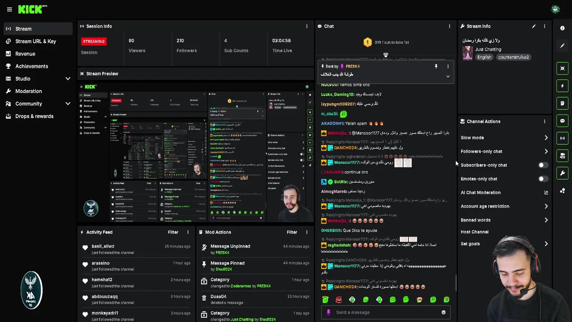
Task: Open Activity Feed panel three-dot menu
Action: point(188,232)
